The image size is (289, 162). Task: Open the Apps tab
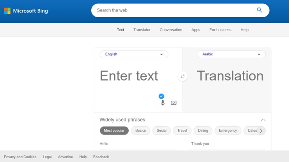[196, 30]
